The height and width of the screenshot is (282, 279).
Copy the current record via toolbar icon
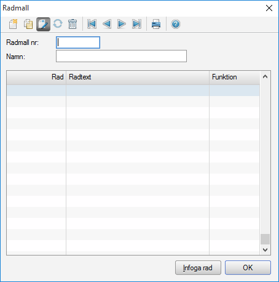click(x=28, y=24)
